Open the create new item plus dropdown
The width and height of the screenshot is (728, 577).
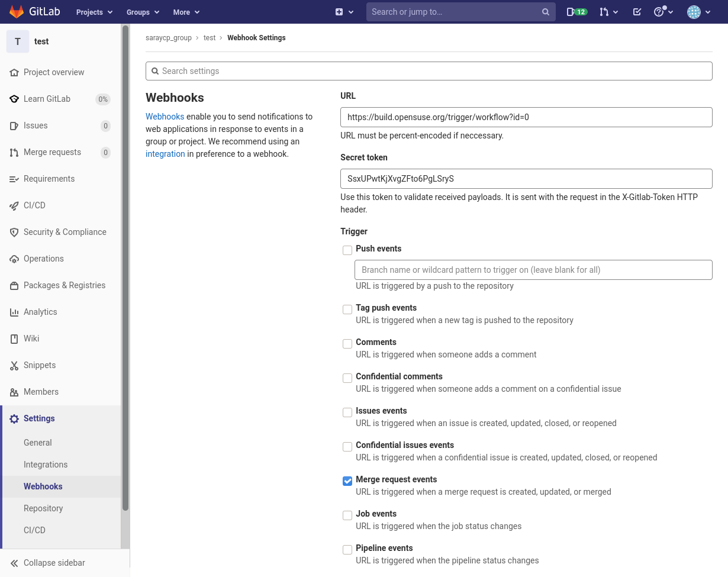pos(344,11)
